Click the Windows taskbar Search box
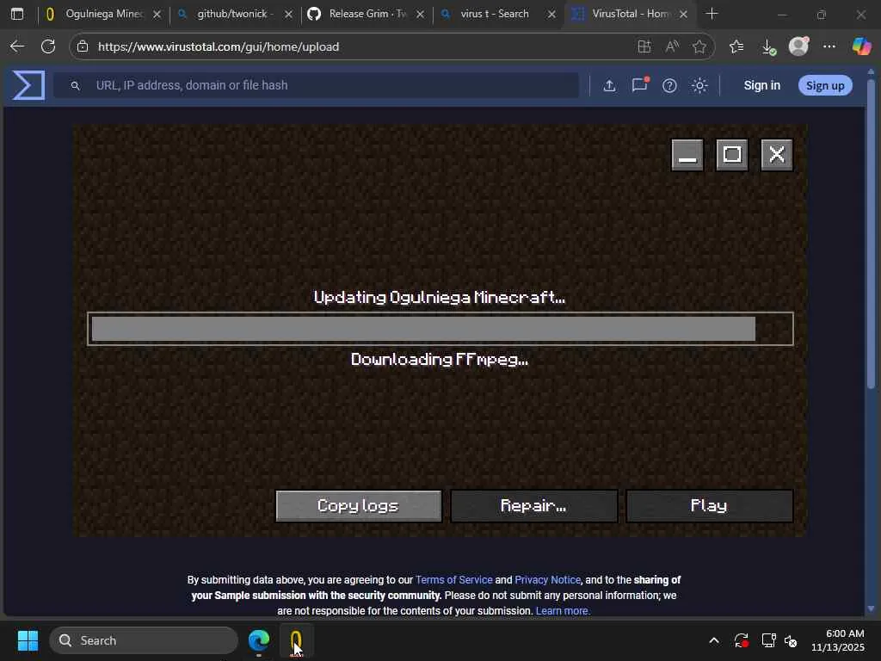Screen dimensions: 881x661 [x=144, y=640]
